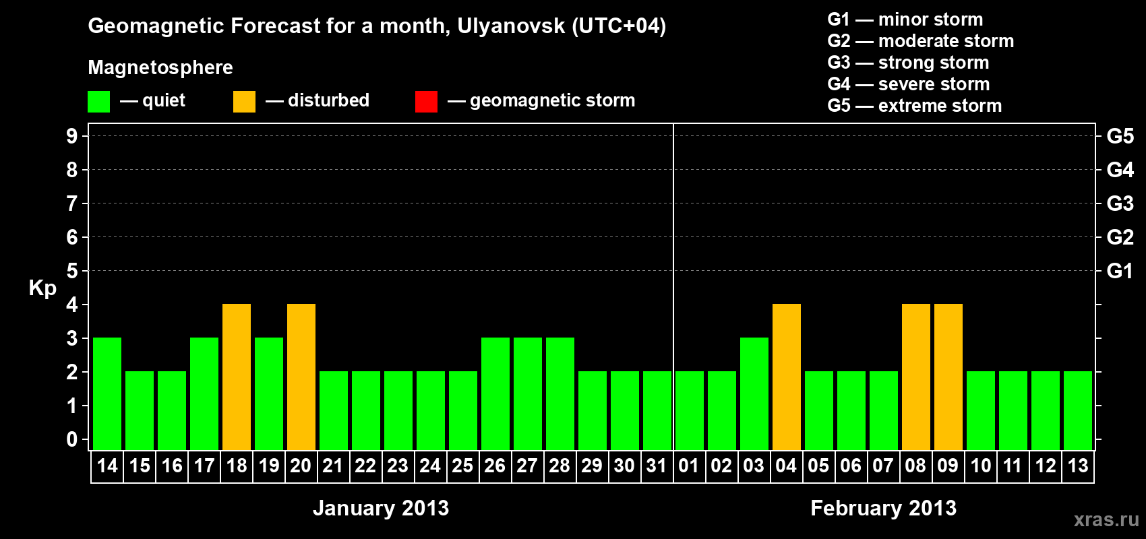Select the green bar for January 26

pyautogui.click(x=495, y=394)
